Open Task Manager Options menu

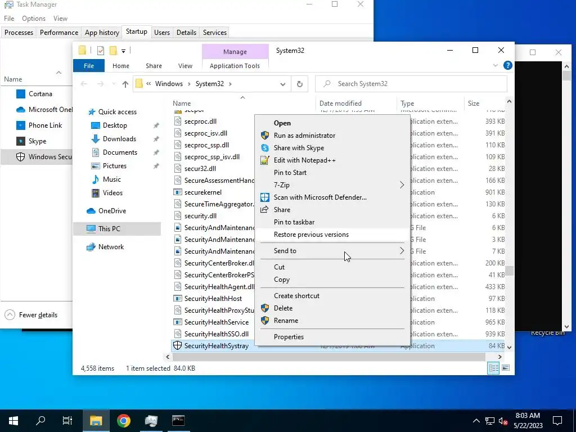click(x=34, y=19)
